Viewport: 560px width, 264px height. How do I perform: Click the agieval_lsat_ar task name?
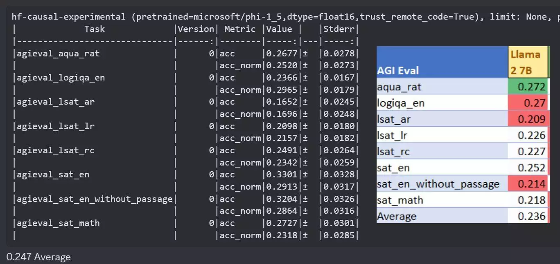point(56,102)
